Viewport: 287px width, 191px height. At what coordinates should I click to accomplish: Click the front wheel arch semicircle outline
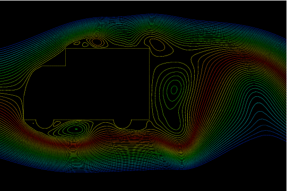point(45,124)
